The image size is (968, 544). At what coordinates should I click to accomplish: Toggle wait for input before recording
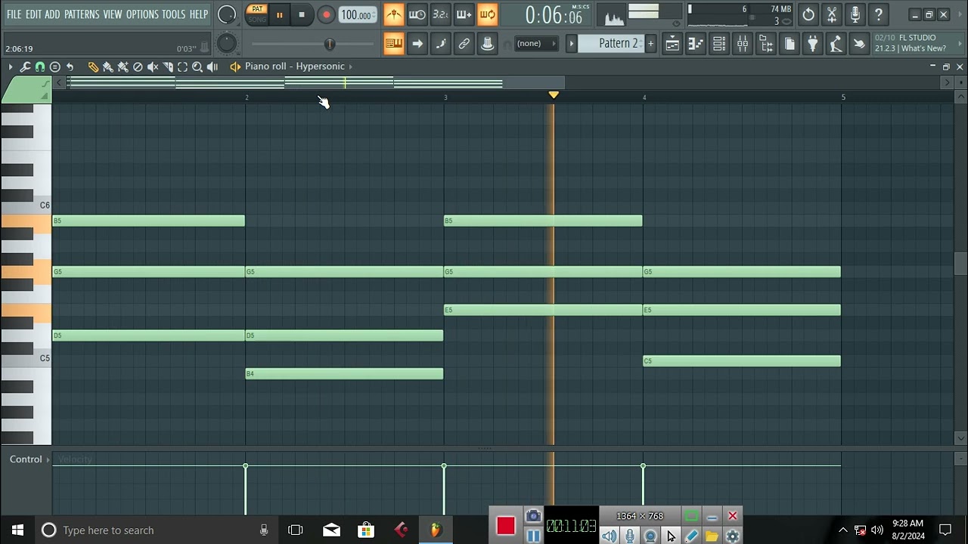coord(417,14)
